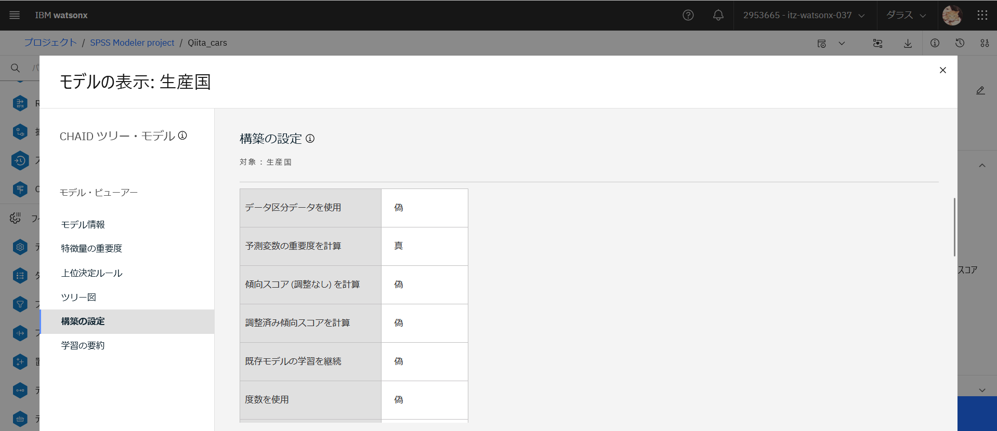Go to SPSS Modeler project breadcrumb

click(132, 43)
